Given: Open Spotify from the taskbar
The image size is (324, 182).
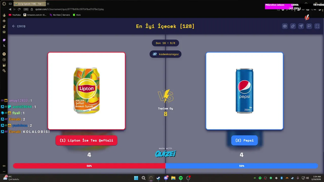Looking at the screenshot, I should coord(181,178).
